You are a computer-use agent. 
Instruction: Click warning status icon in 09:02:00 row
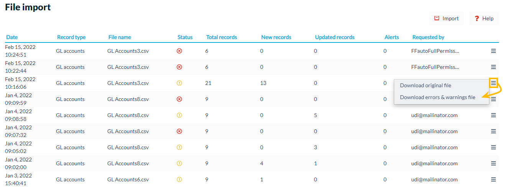coord(179,163)
